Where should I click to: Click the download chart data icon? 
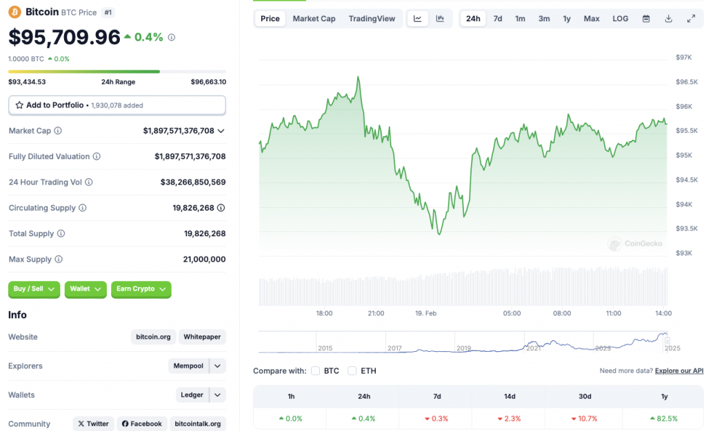pos(669,19)
